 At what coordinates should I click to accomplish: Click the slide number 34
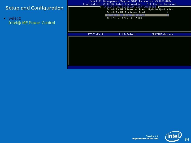186,139
